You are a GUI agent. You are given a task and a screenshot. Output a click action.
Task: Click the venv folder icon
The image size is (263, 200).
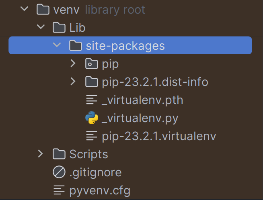pos(43,10)
